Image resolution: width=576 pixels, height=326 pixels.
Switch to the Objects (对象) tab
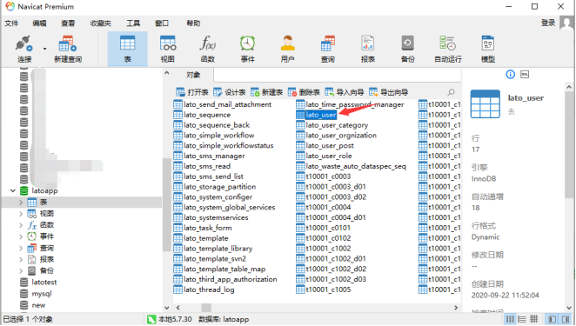pyautogui.click(x=193, y=75)
